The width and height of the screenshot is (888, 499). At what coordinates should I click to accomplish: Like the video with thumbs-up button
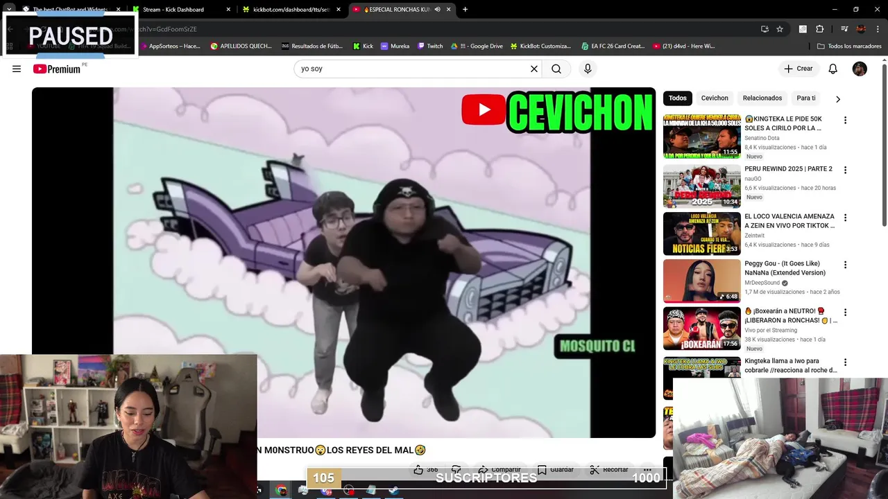pyautogui.click(x=418, y=469)
